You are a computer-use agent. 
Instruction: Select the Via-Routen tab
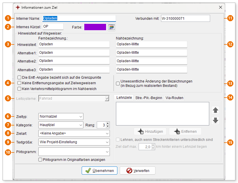coord(174,98)
